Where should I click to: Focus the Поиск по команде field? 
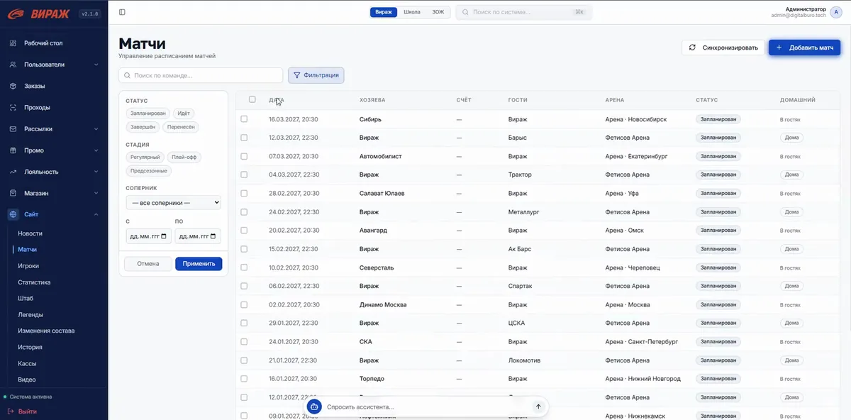click(201, 75)
